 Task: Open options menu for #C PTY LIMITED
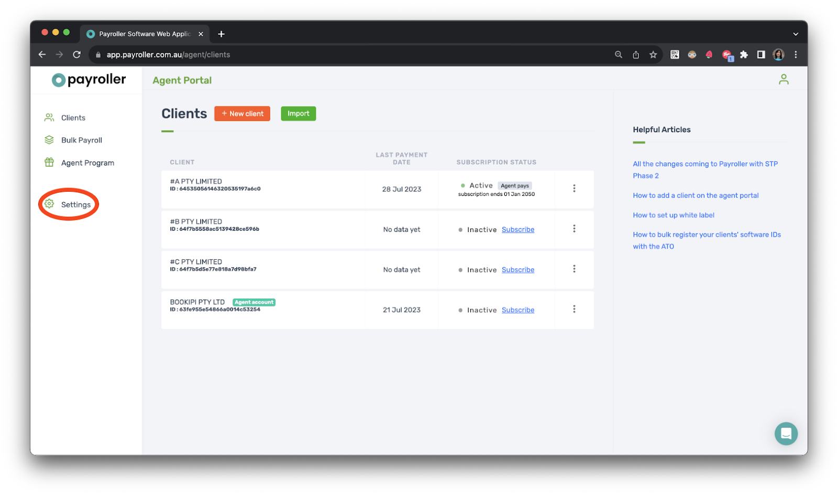tap(574, 269)
